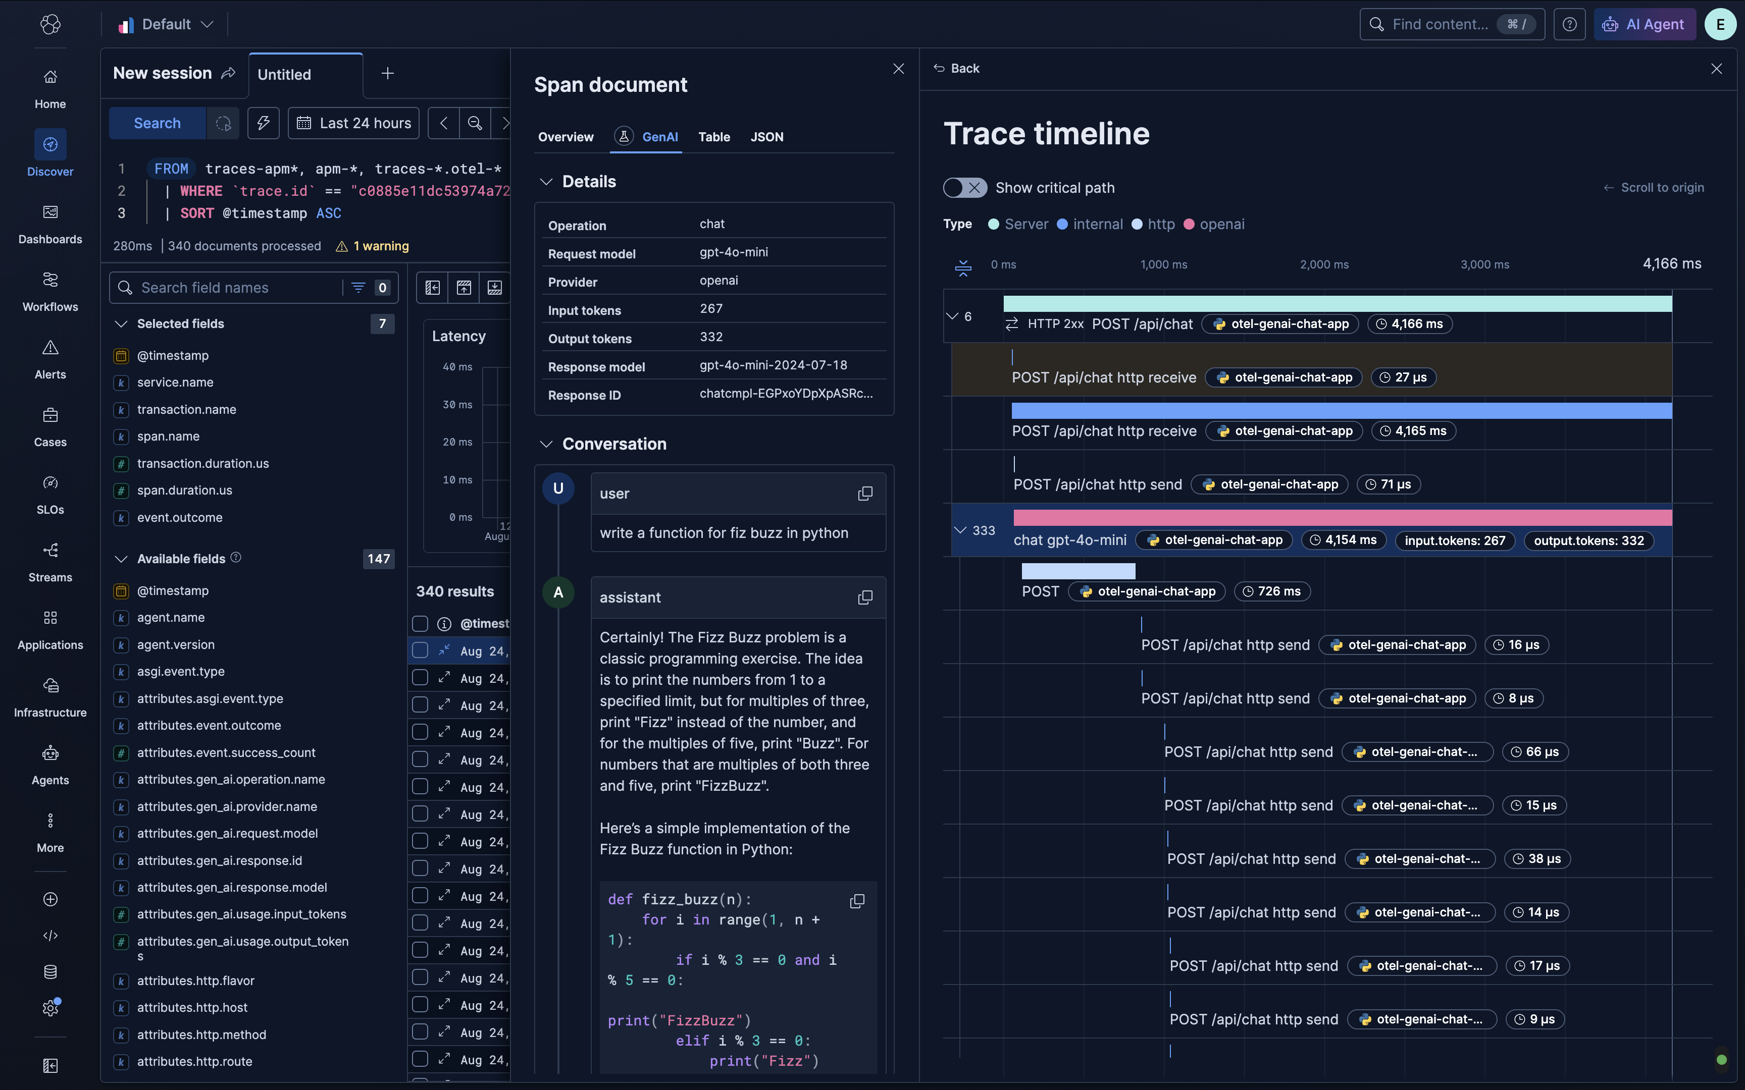Collapse the chat gpt-4o-mini span 333

pyautogui.click(x=960, y=530)
